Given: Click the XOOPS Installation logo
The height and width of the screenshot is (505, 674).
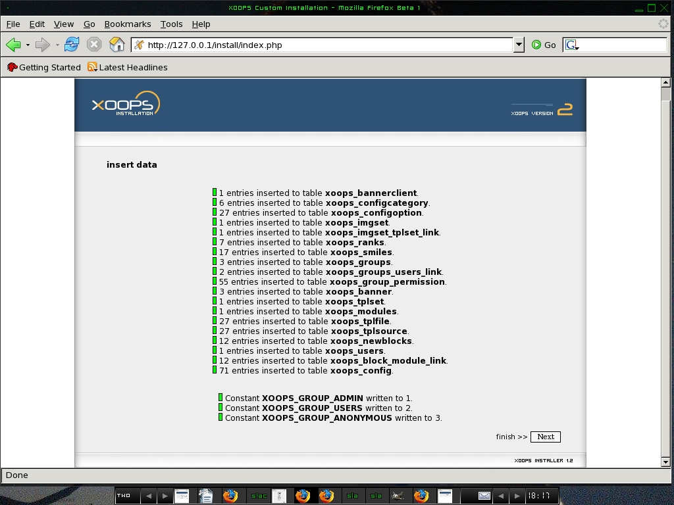Looking at the screenshot, I should (x=126, y=104).
